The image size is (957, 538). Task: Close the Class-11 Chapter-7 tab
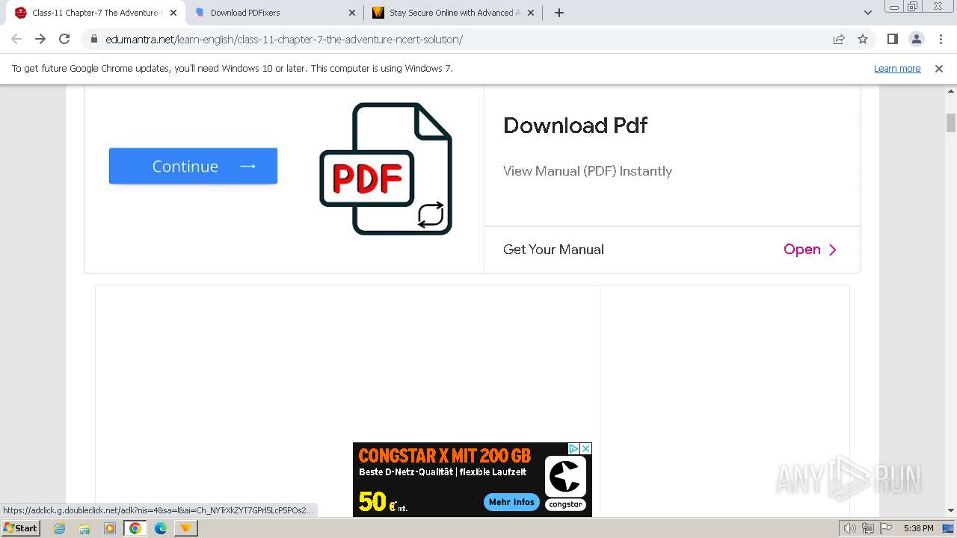pyautogui.click(x=173, y=13)
